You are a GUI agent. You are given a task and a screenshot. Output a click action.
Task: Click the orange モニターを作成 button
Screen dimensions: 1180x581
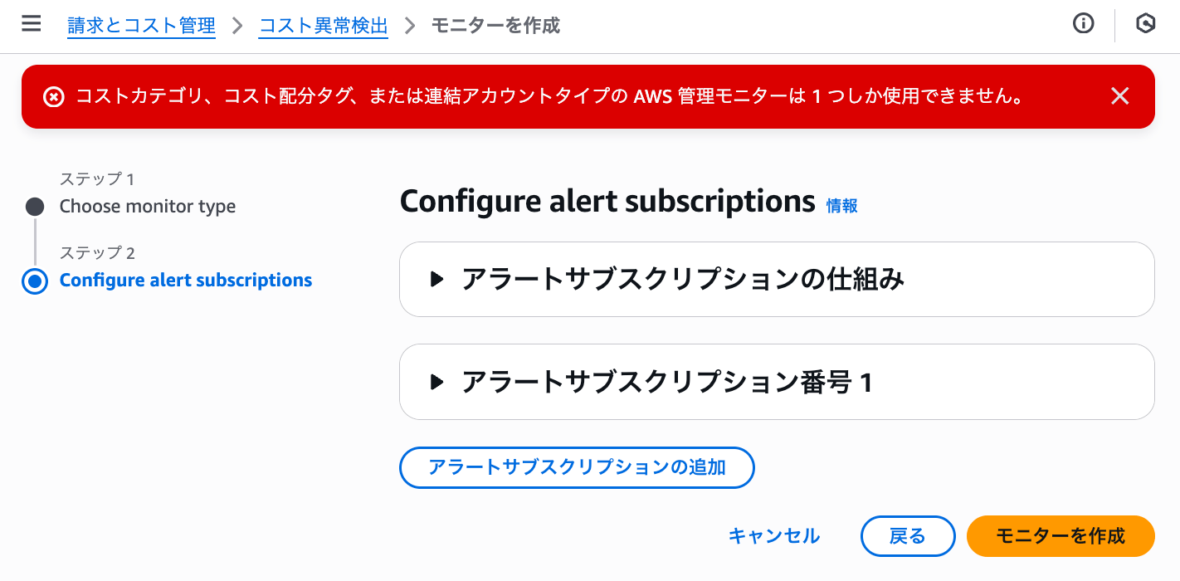point(1060,536)
